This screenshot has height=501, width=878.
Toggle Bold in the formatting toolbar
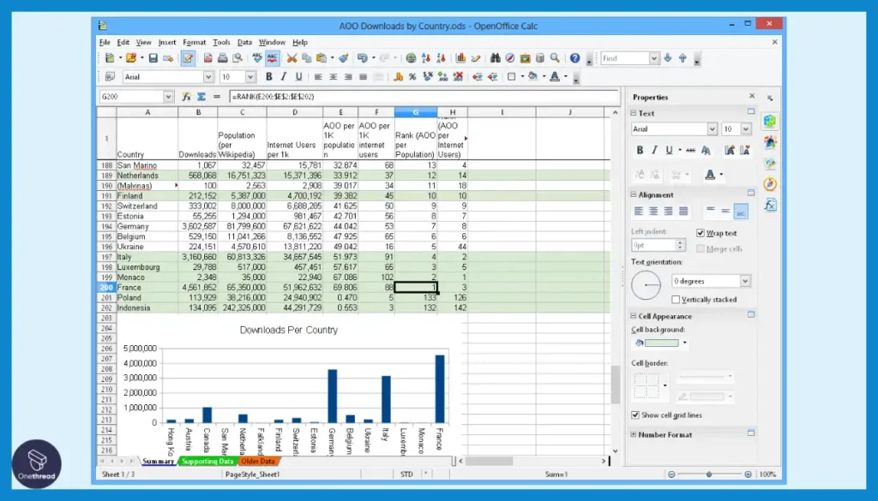point(268,77)
